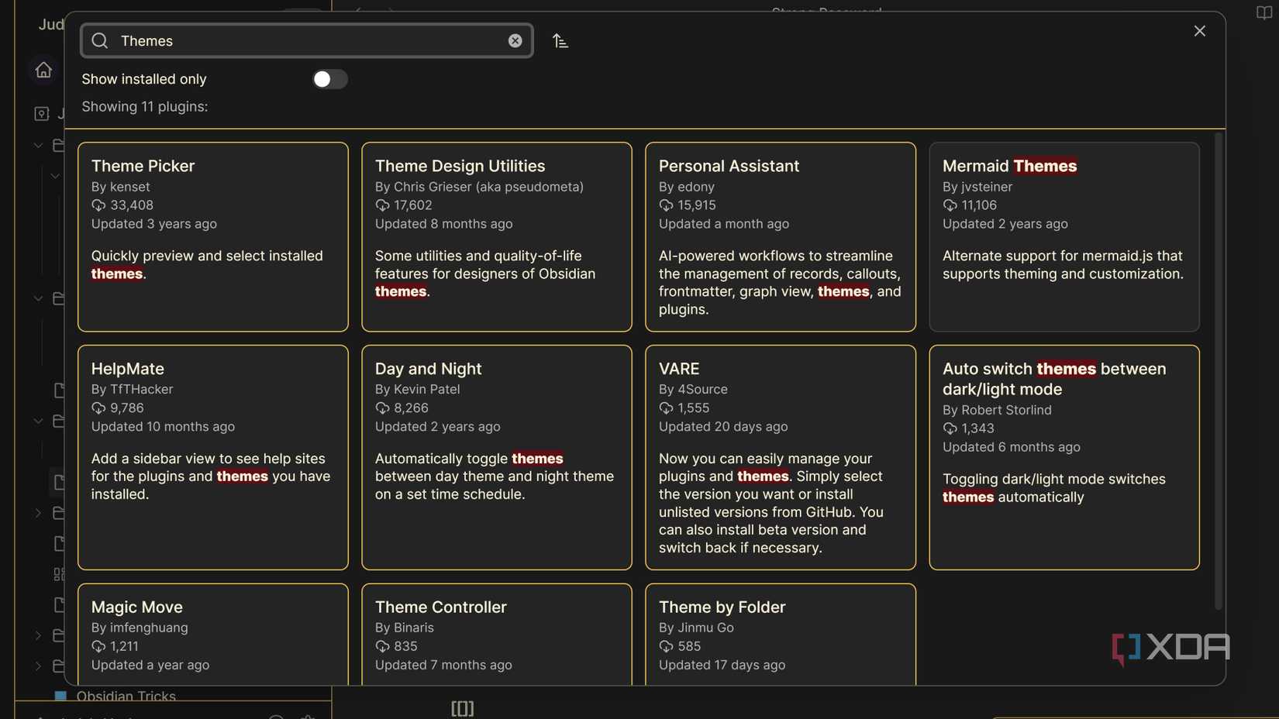Screen dimensions: 1279x719
Task: Click 'By kenset' author text
Action: tap(121, 187)
